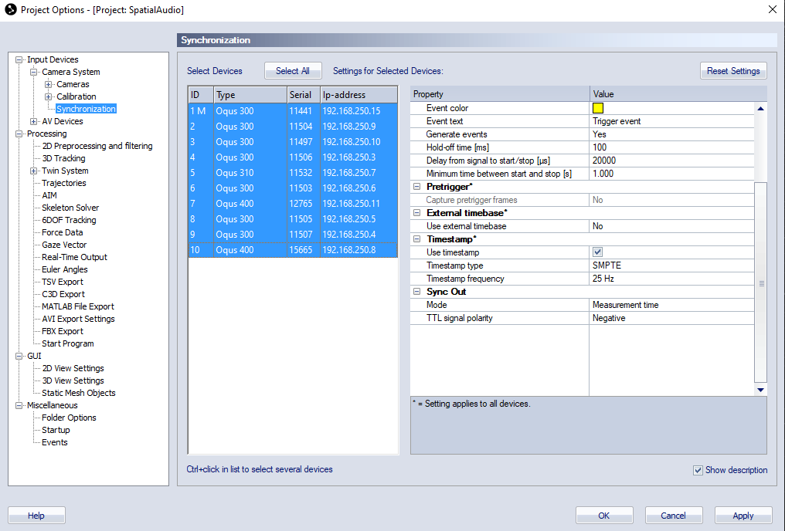Toggle the Use timestamp checkbox
This screenshot has height=531, width=785.
tap(597, 252)
